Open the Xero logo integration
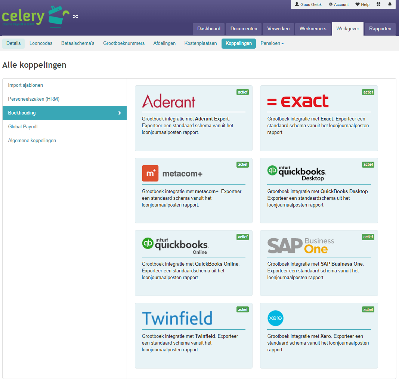The image size is (399, 382). (x=275, y=318)
